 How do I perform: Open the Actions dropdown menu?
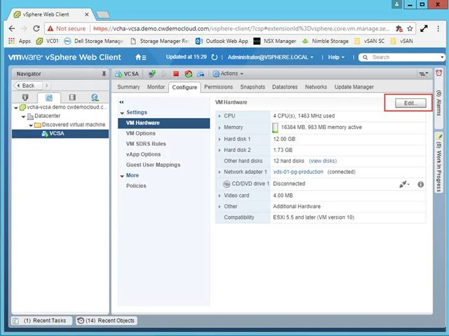pyautogui.click(x=228, y=74)
